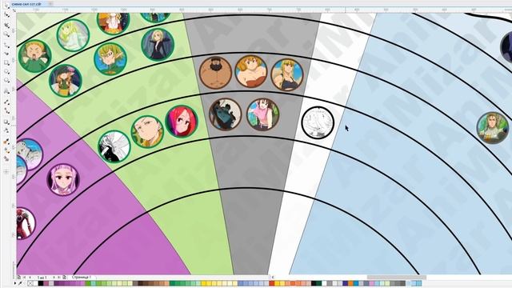Screen dimensions: 512x288
Task: Select girl with pink hat portrait
Action: (x=66, y=80)
